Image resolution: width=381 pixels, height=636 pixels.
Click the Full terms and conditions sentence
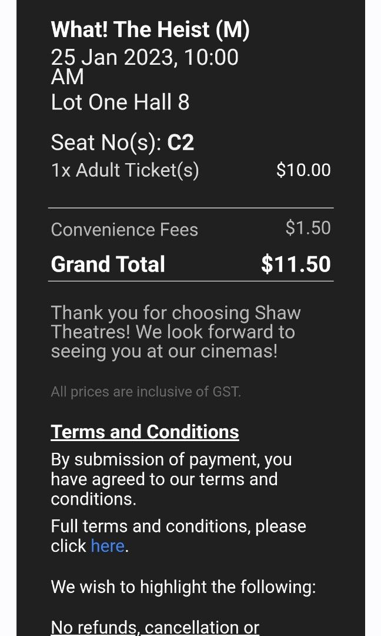click(x=179, y=526)
